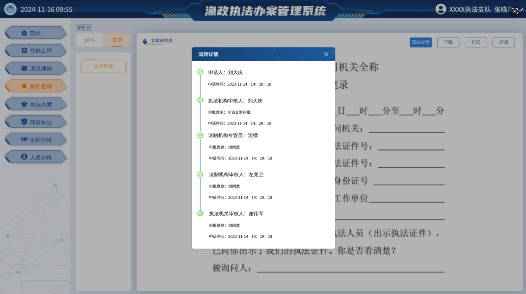Viewport: 526px width, 294px height.
Task: Switch to the 案件 tab
Action: click(90, 40)
